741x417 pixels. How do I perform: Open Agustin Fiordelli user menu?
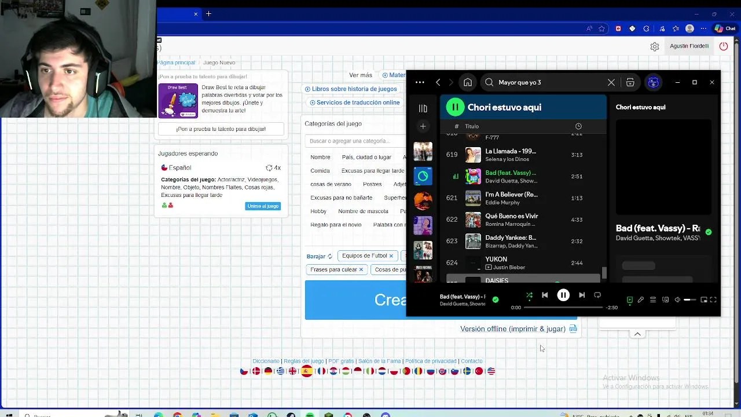click(689, 46)
